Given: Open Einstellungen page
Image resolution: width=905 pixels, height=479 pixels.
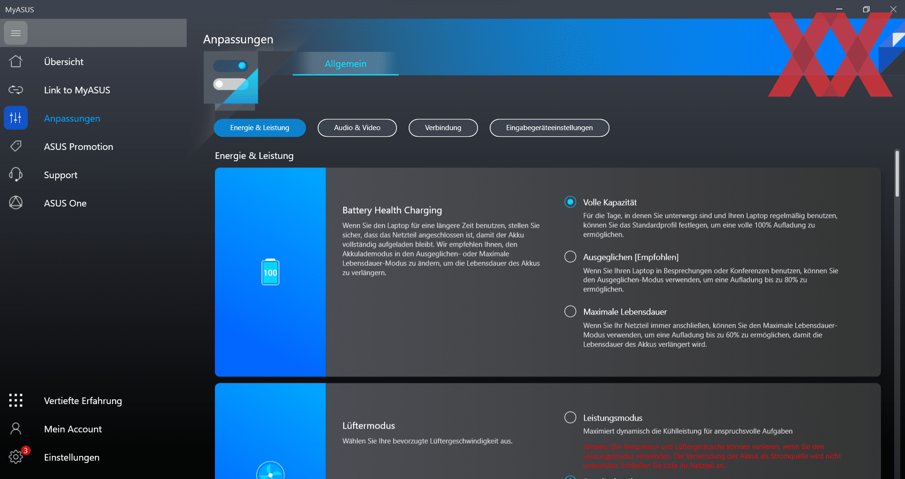Looking at the screenshot, I should 72,457.
